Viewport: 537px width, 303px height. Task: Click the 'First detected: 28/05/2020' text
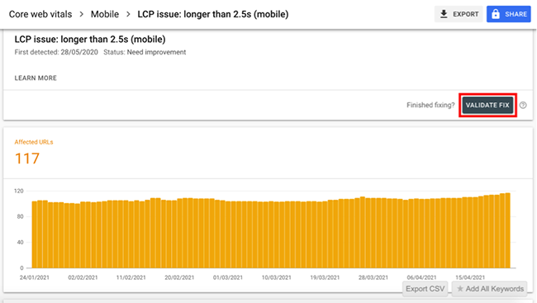pos(56,52)
